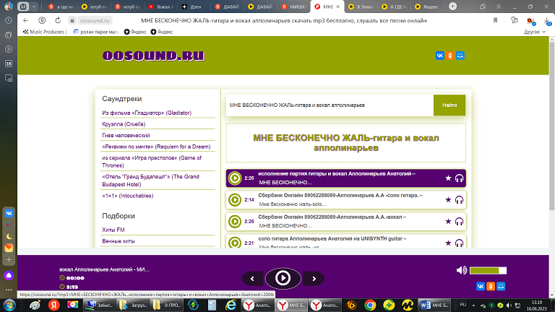555x312 pixels.
Task: Share via VK icon in site header
Action: [x=440, y=56]
